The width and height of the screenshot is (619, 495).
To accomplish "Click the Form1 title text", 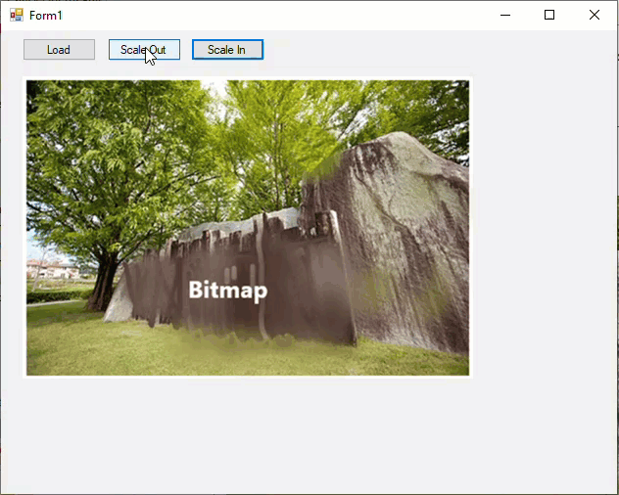I will pos(46,16).
